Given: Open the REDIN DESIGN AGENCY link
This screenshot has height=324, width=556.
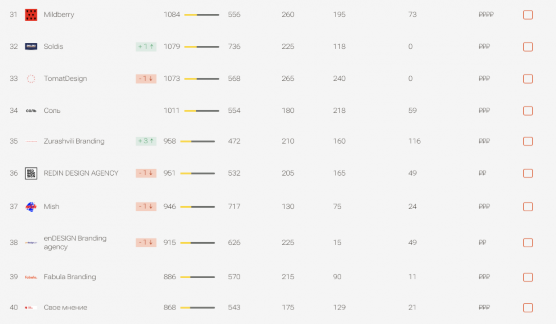Looking at the screenshot, I should click(x=81, y=173).
